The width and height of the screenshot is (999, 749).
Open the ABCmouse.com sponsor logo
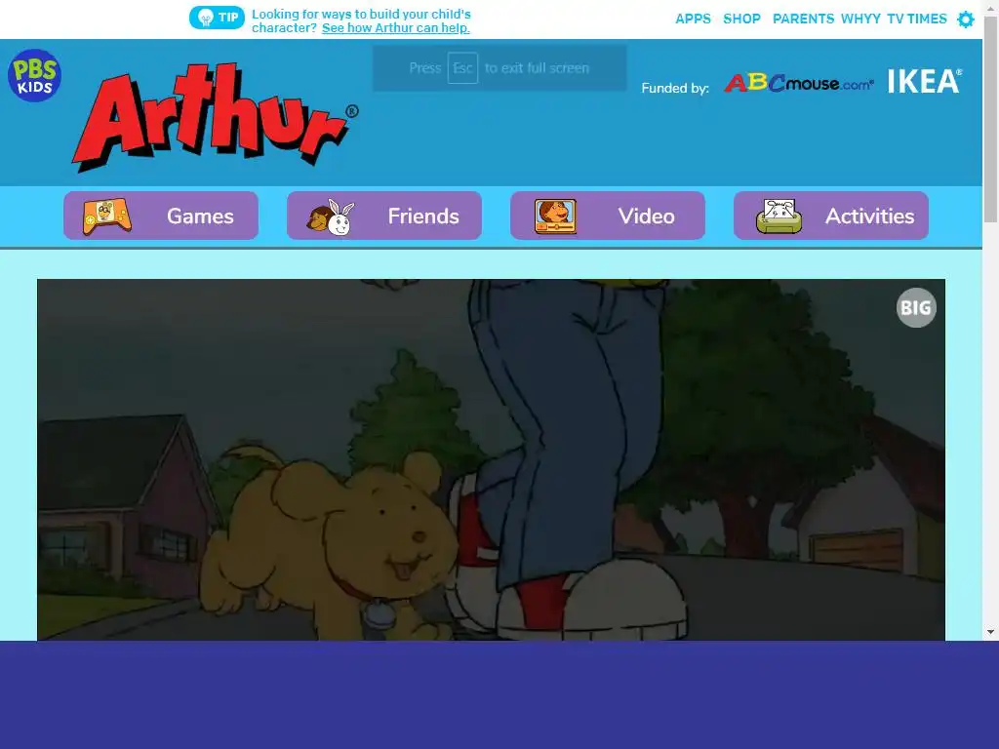point(799,84)
